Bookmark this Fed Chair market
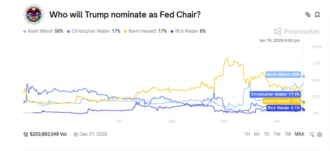This screenshot has height=151, width=330. click(x=317, y=14)
